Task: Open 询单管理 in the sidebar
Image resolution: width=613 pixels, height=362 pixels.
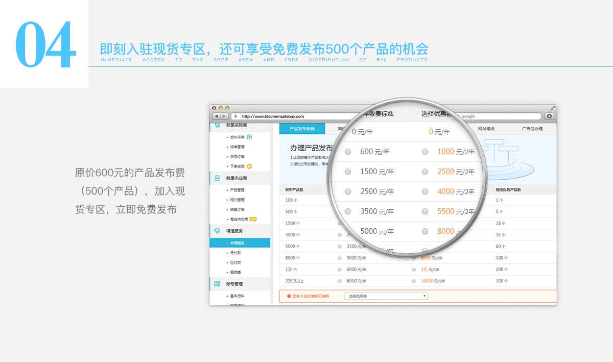Action: 237,147
